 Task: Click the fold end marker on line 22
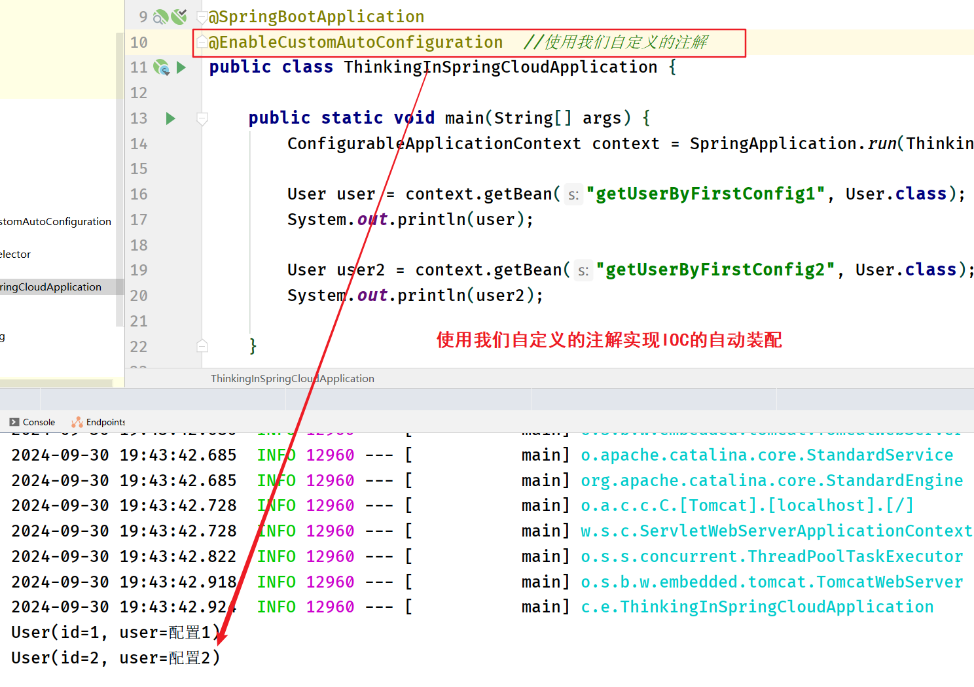pyautogui.click(x=202, y=346)
